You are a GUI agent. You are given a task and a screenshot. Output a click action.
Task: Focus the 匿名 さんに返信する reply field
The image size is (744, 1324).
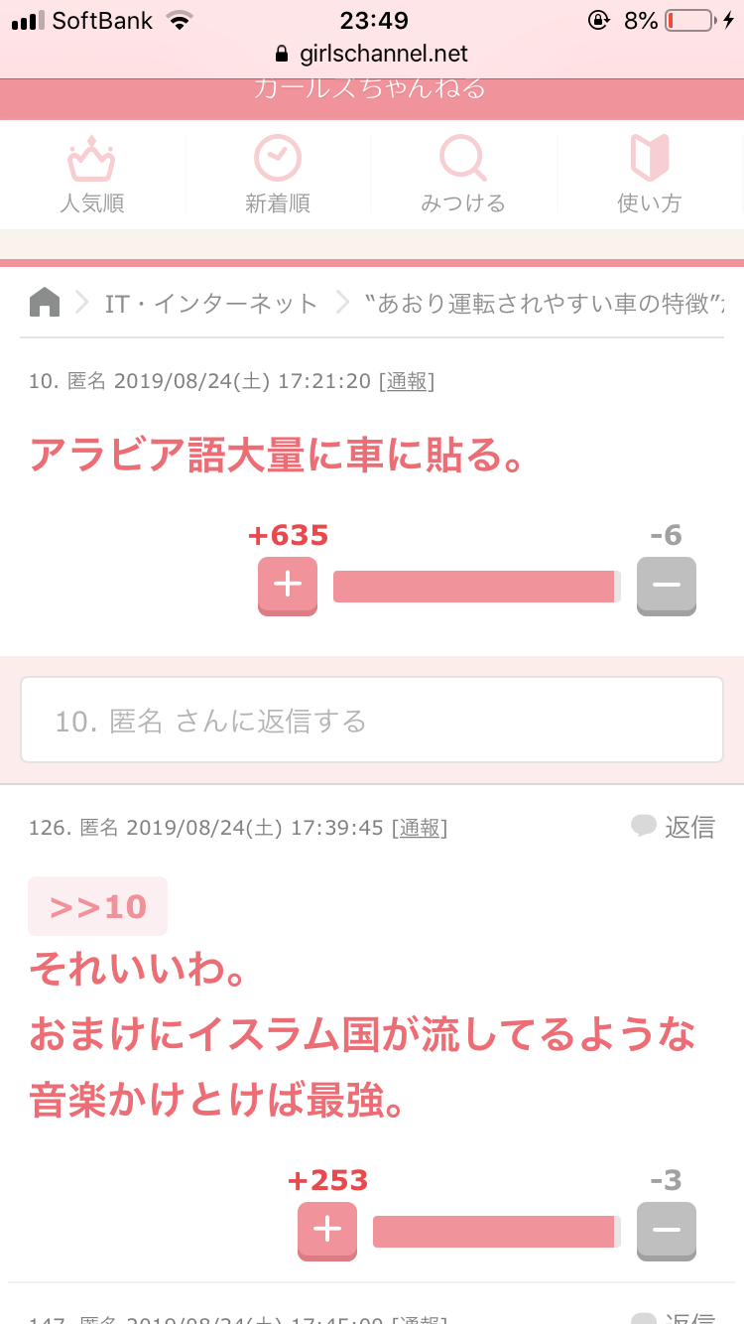372,720
